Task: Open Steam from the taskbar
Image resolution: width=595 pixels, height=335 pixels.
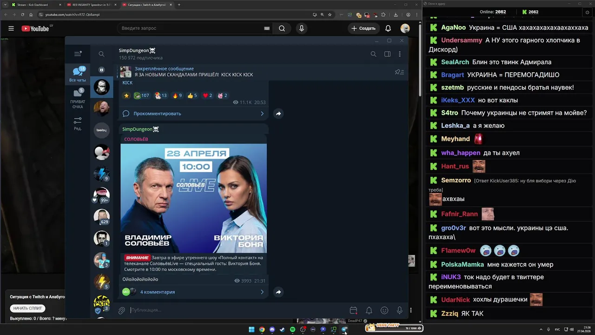Action: pyautogui.click(x=282, y=329)
